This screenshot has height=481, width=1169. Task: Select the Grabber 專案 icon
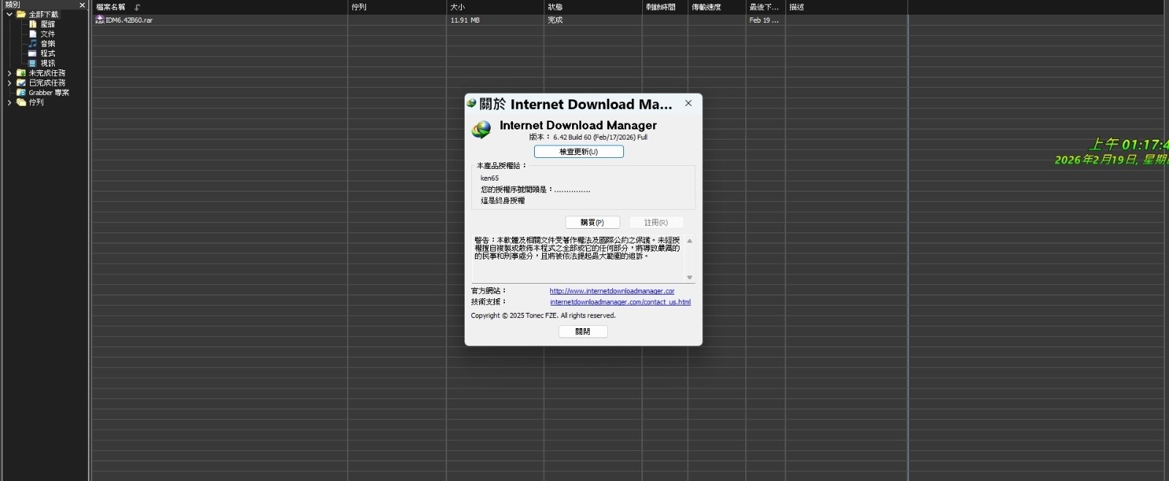[21, 93]
